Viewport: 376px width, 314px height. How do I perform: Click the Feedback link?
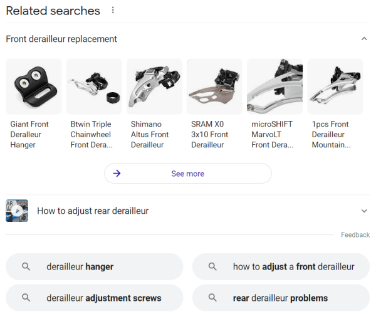(x=355, y=235)
